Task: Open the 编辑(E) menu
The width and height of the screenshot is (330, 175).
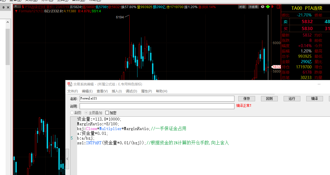Action: 87,91
